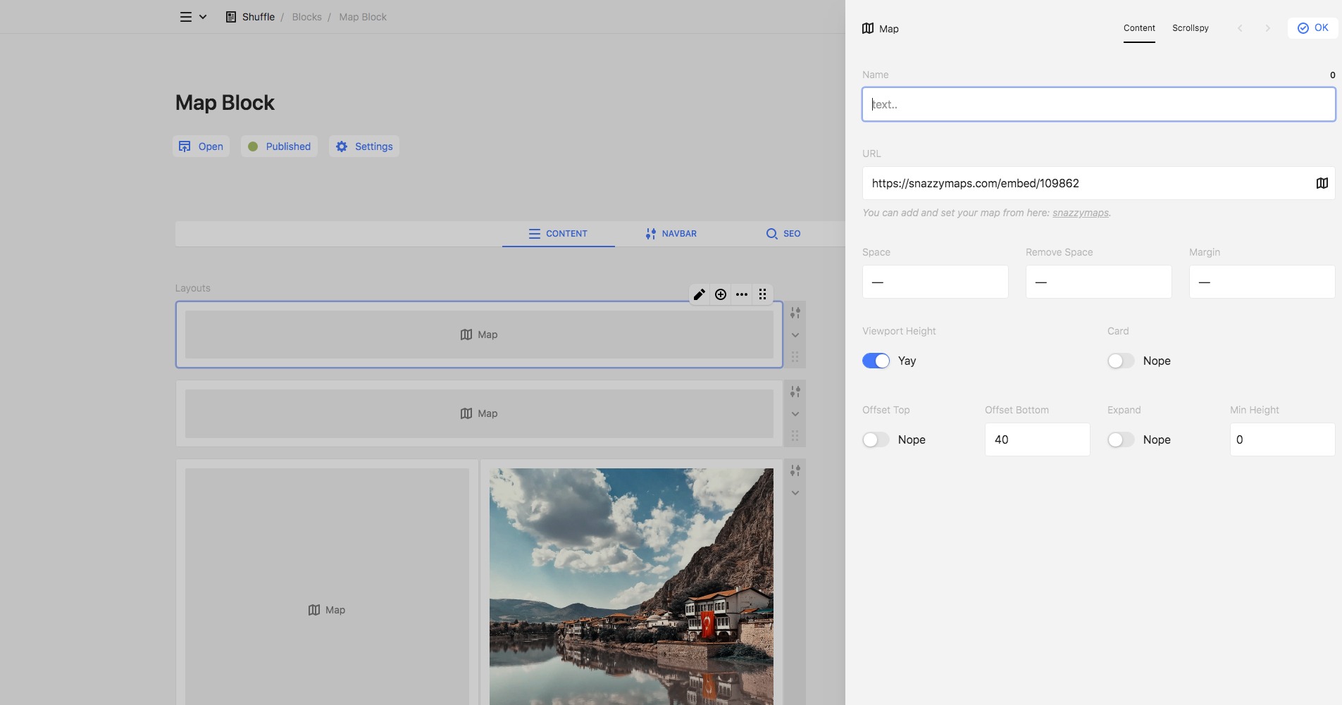The height and width of the screenshot is (705, 1342).
Task: Open the hamburger menu icon in header
Action: point(186,17)
